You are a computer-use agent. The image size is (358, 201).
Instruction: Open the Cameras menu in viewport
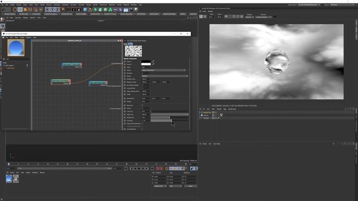(18, 17)
